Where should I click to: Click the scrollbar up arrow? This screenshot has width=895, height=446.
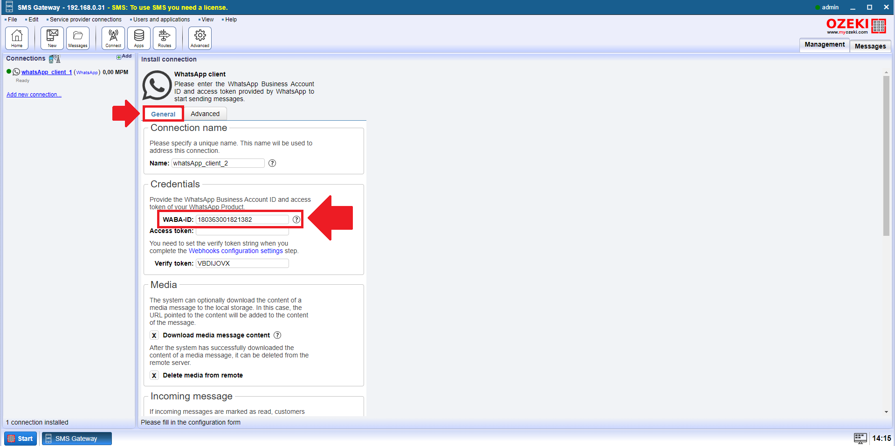(886, 73)
